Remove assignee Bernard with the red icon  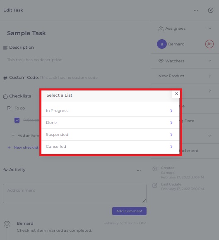click(x=209, y=44)
